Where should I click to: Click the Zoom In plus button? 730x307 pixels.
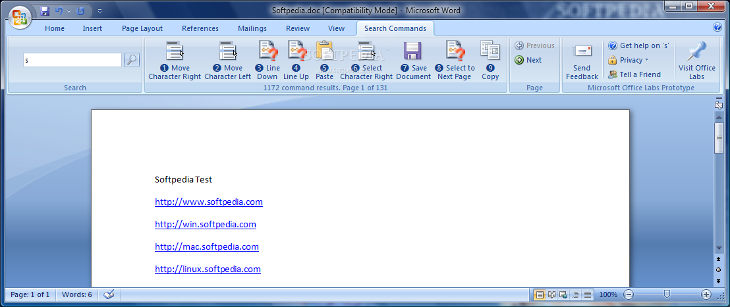click(706, 294)
